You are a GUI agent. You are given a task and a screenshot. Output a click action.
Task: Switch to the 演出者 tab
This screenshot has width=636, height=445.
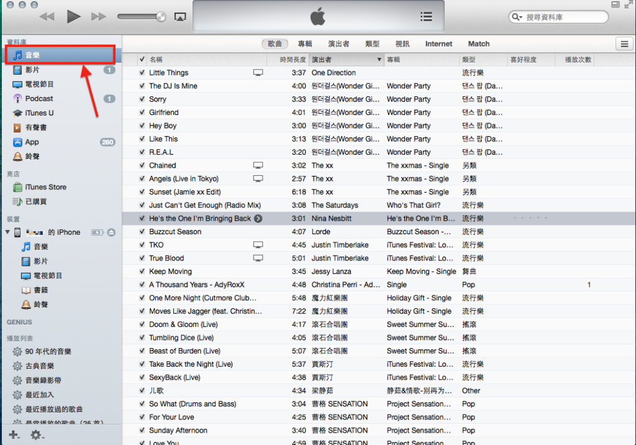(338, 44)
